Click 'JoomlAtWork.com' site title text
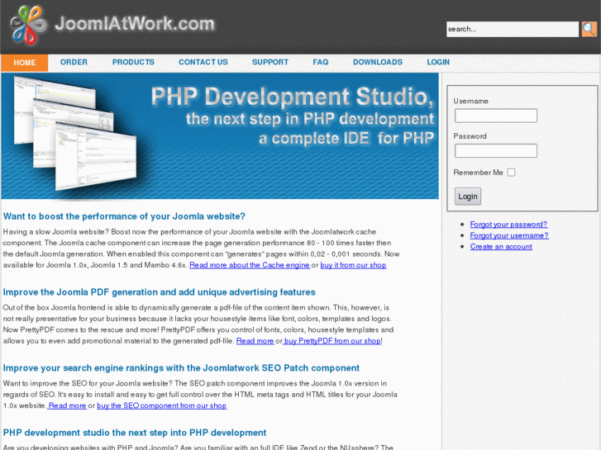The height and width of the screenshot is (450, 601). [135, 24]
